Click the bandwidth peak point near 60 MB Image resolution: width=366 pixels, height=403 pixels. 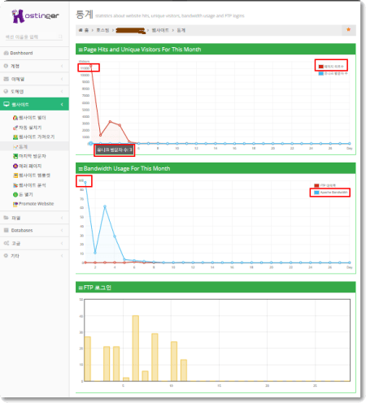(x=105, y=206)
